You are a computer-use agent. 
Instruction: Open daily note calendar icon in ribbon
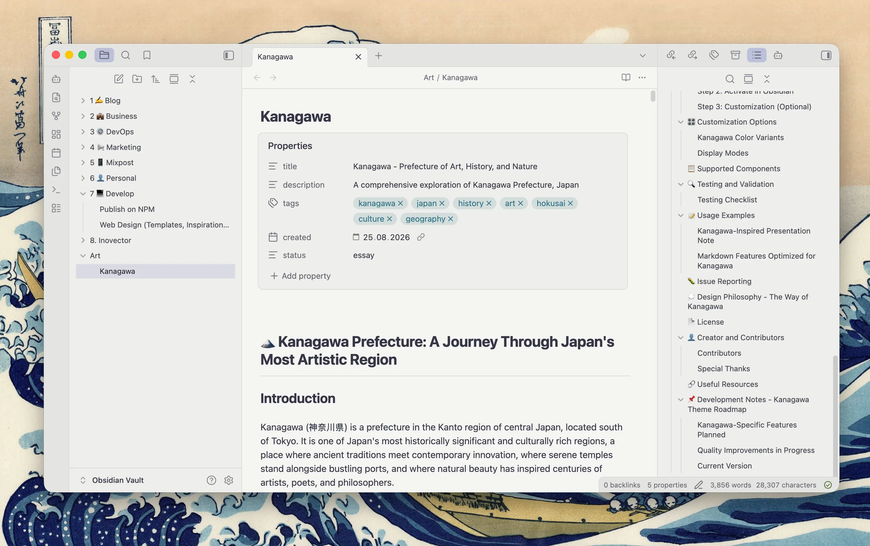[x=56, y=153]
